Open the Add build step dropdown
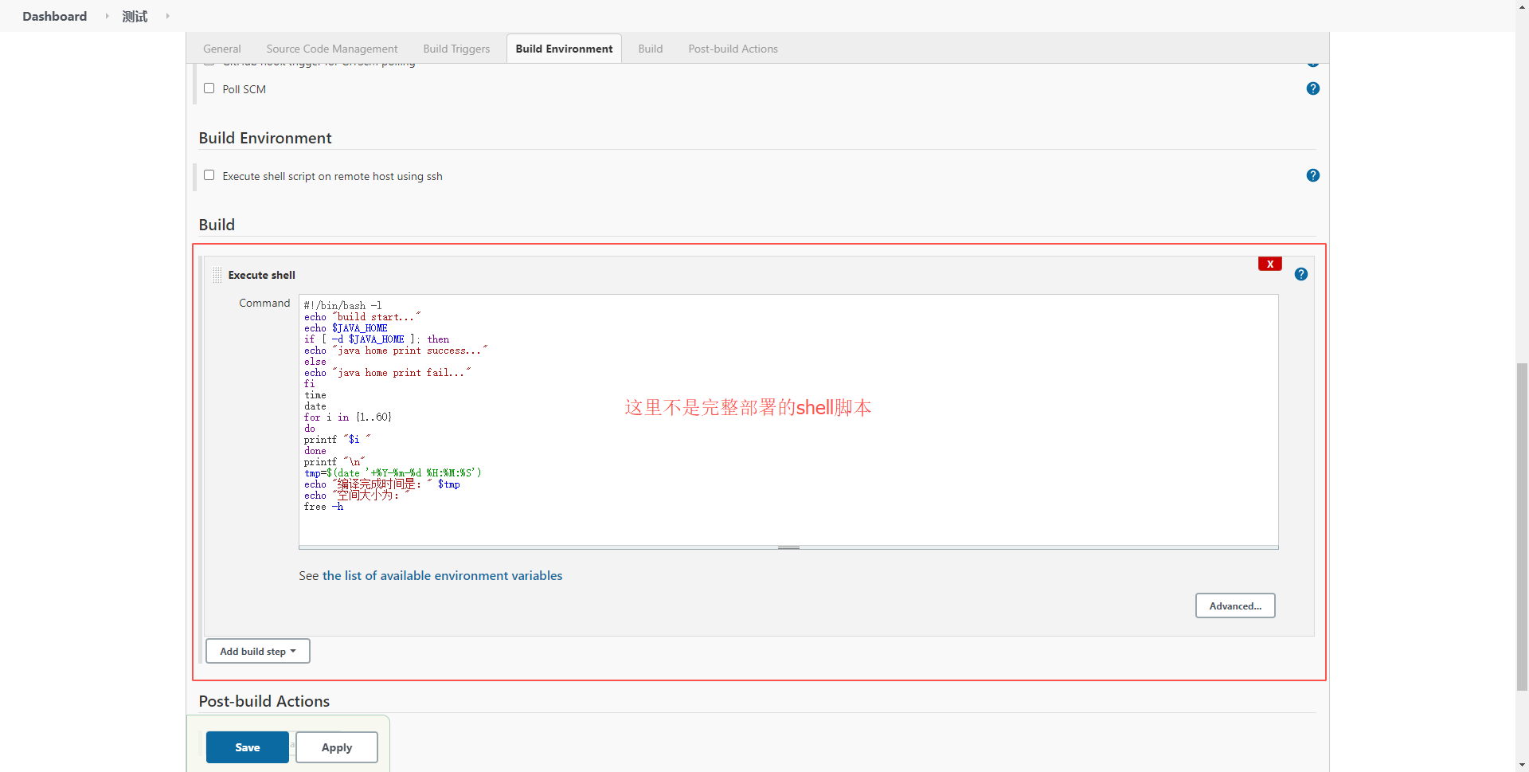This screenshot has width=1529, height=772. tap(258, 651)
